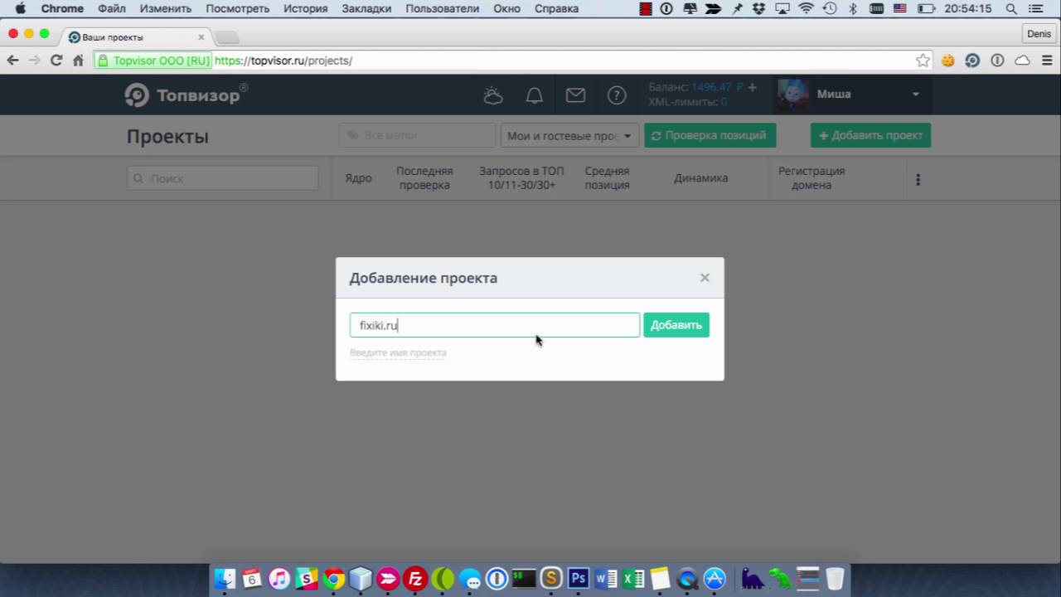This screenshot has height=597, width=1061.
Task: Click the Topvisor OOO secure certificate badge
Action: pos(153,61)
